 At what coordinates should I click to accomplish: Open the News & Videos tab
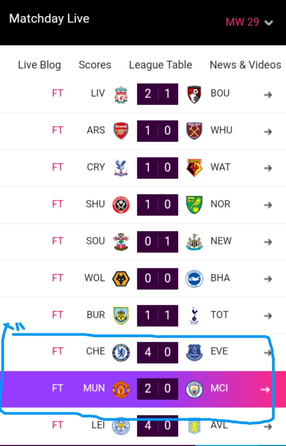point(245,65)
